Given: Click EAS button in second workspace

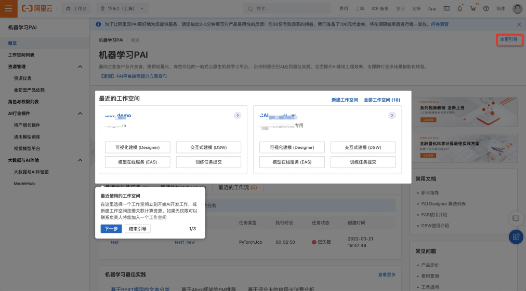Looking at the screenshot, I should coord(292,162).
